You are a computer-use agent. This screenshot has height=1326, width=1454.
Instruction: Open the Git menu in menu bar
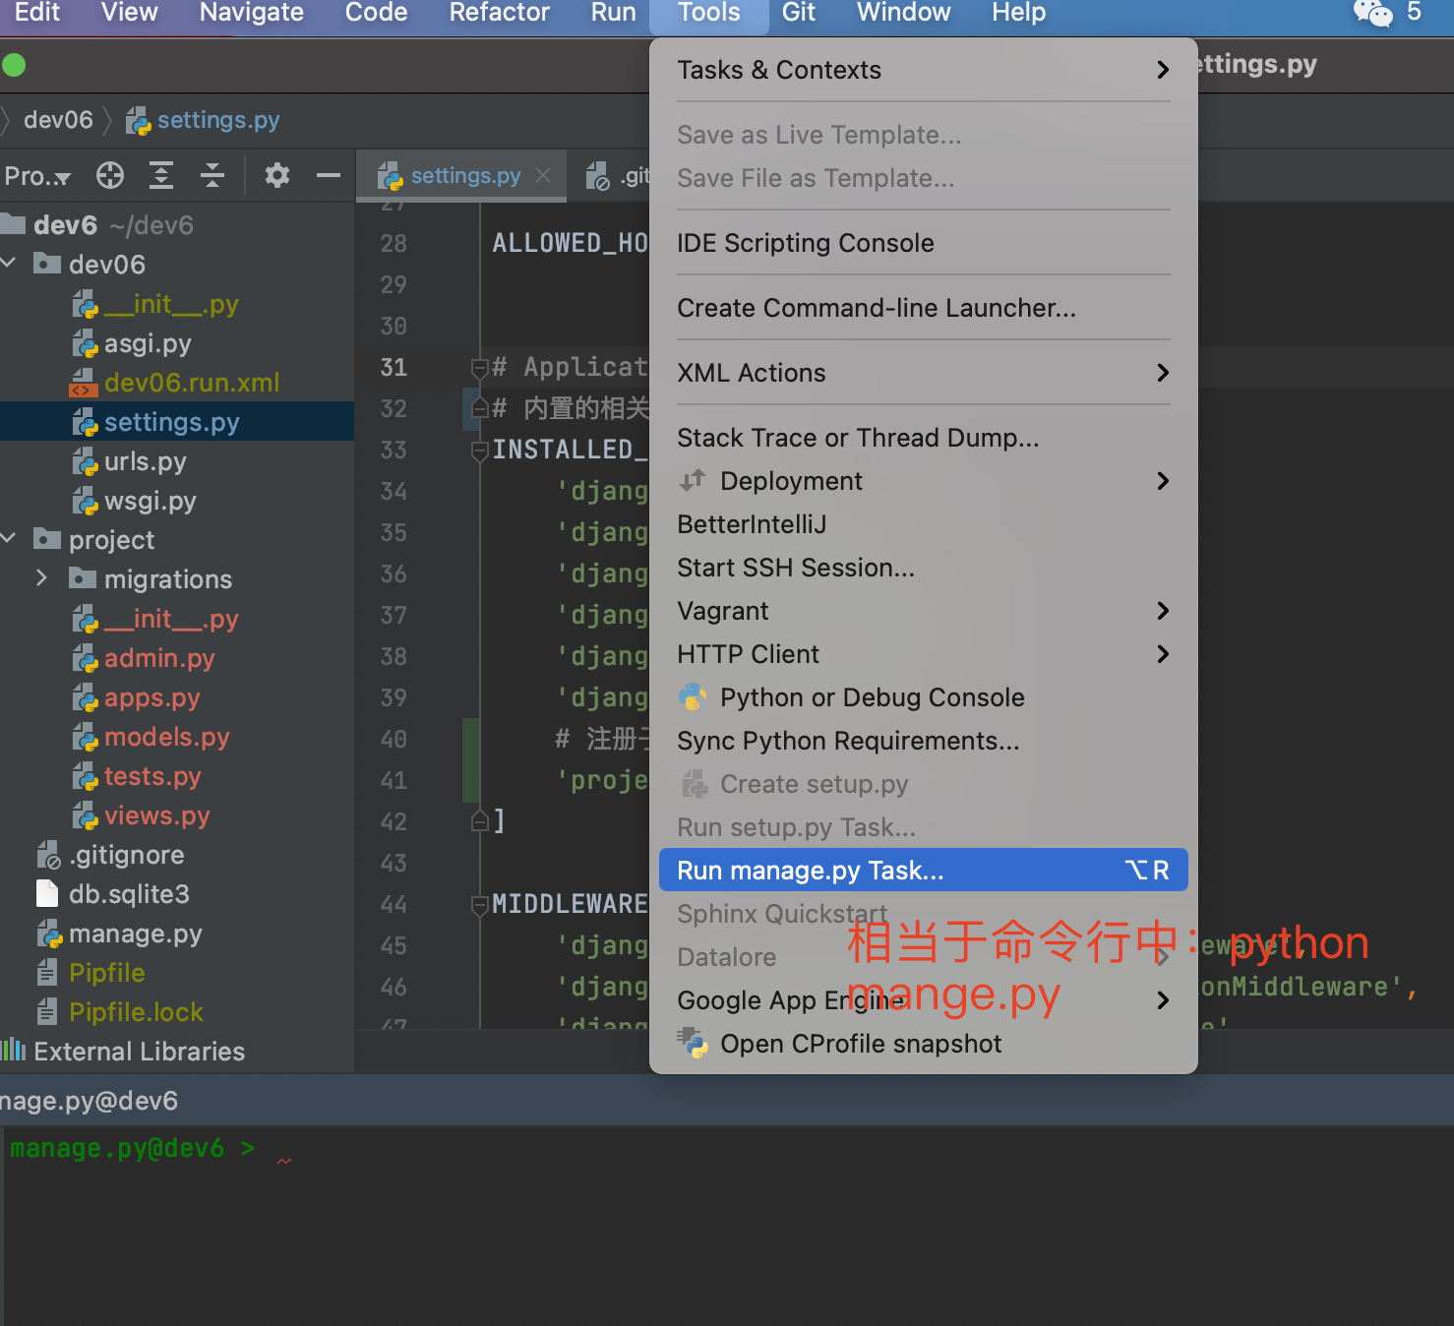pos(799,13)
